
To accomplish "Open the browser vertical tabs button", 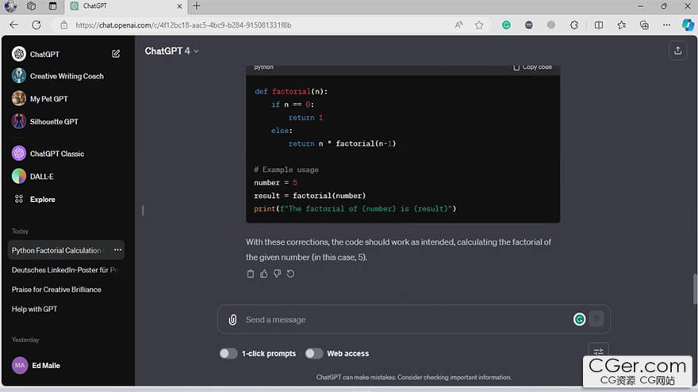I will (x=52, y=6).
